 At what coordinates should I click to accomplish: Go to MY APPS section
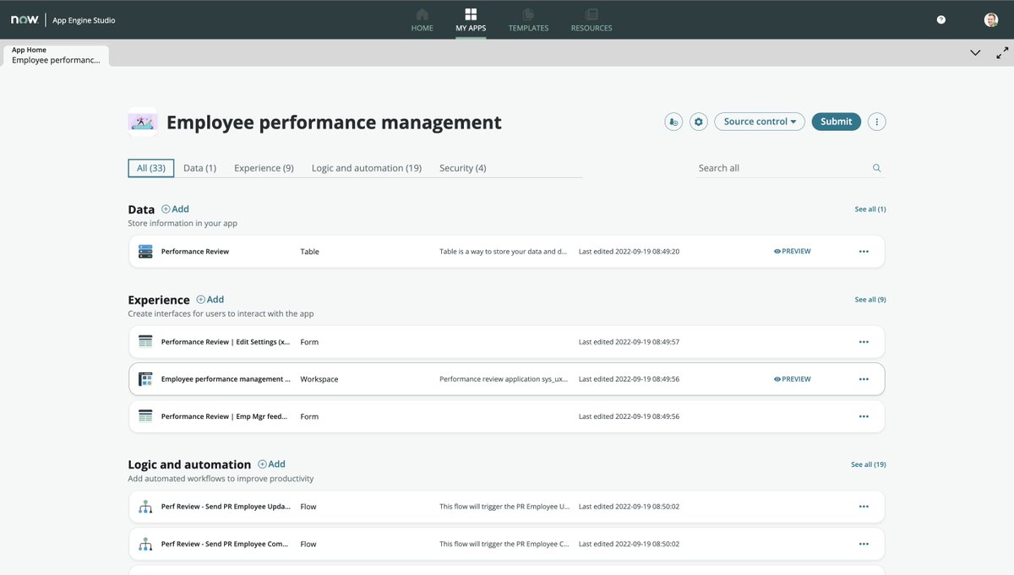(x=471, y=20)
